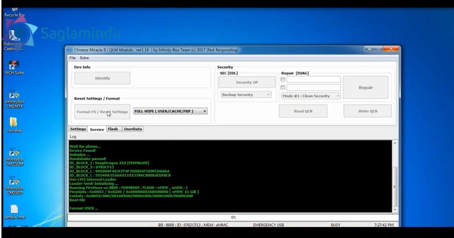Click the 'Running FireHose on BBID' log line

tap(129, 188)
